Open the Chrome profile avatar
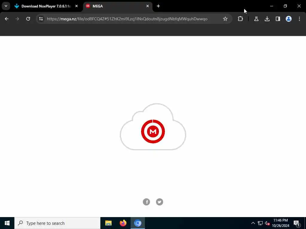Image resolution: width=306 pixels, height=229 pixels. click(x=289, y=19)
